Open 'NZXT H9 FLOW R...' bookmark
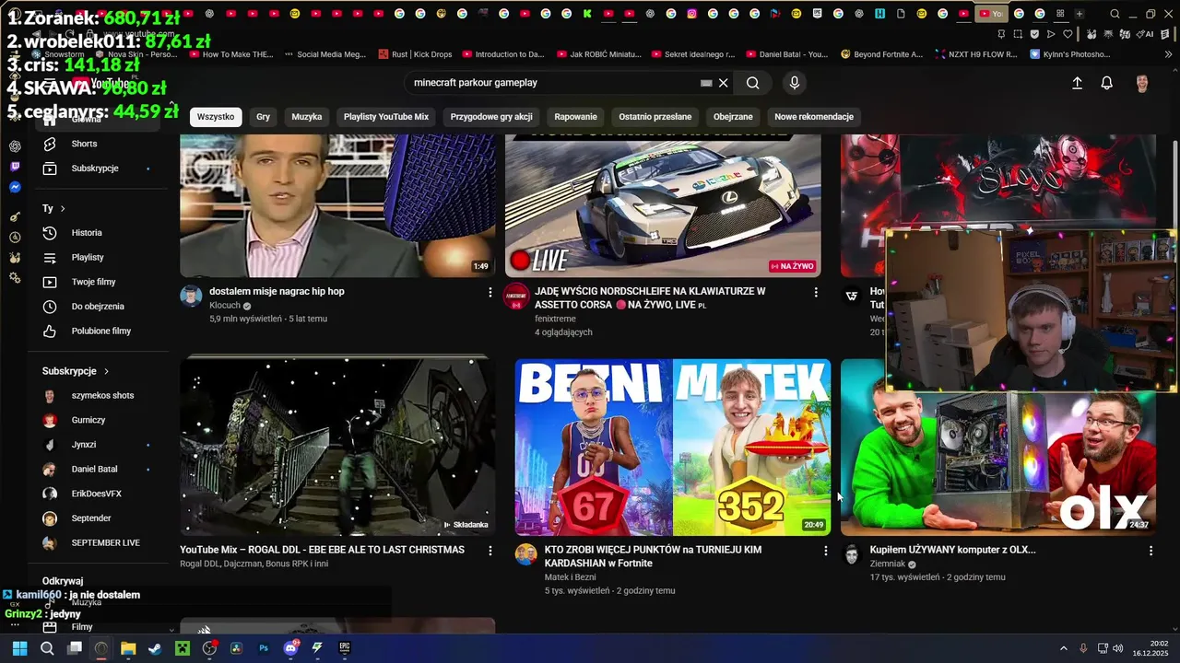The image size is (1180, 663). [976, 54]
